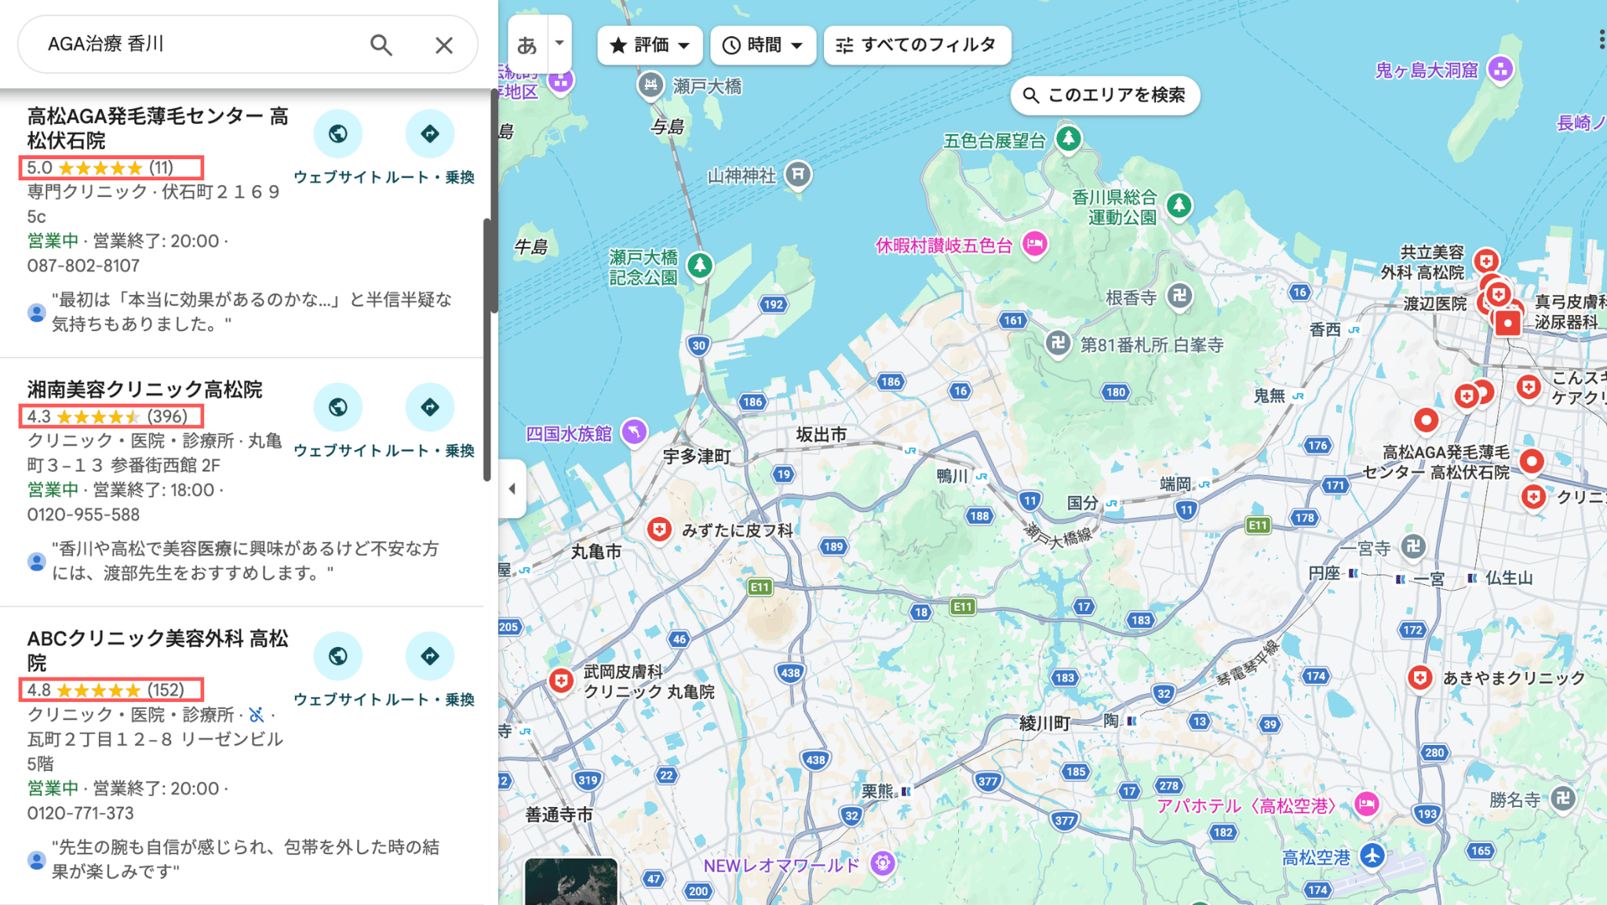Click the 瀬戸大橋記念公園 park marker
This screenshot has height=905, width=1607.
point(699,265)
